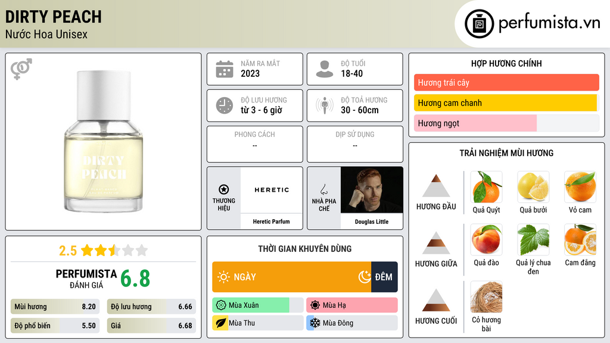Click the release year value 2023
This screenshot has width=610, height=343.
(250, 73)
